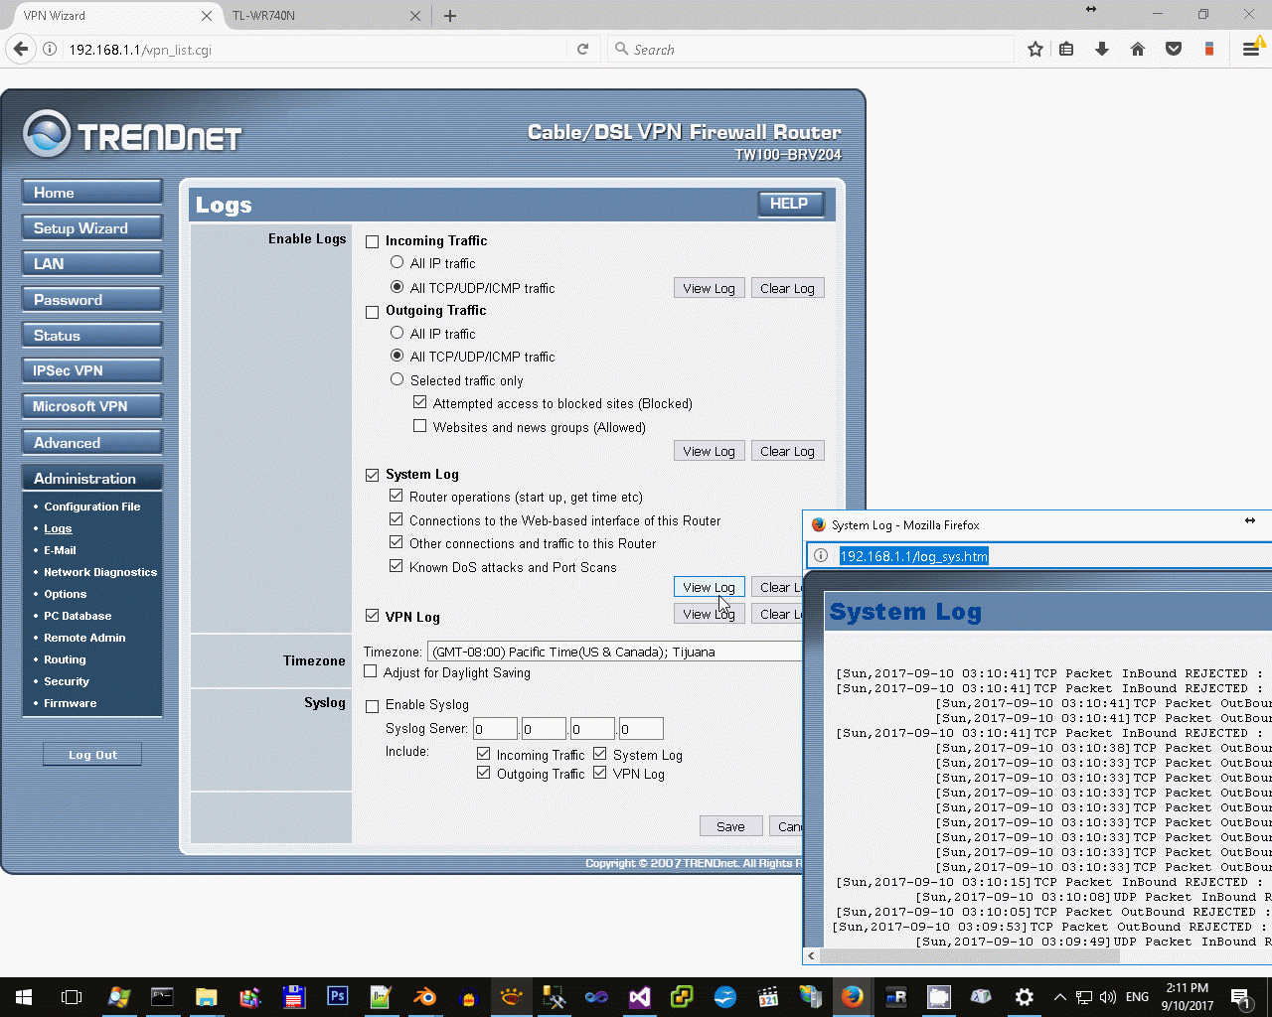Open the Configuration File link

[x=92, y=507]
